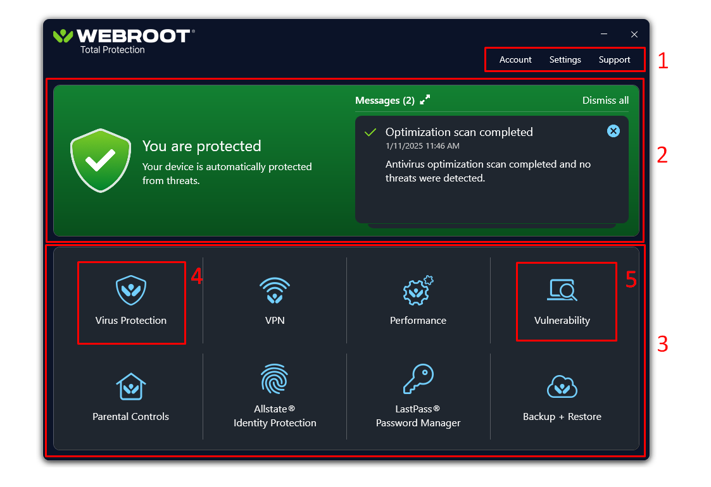This screenshot has height=487, width=711.
Task: Click the Password Manager label
Action: 418,422
